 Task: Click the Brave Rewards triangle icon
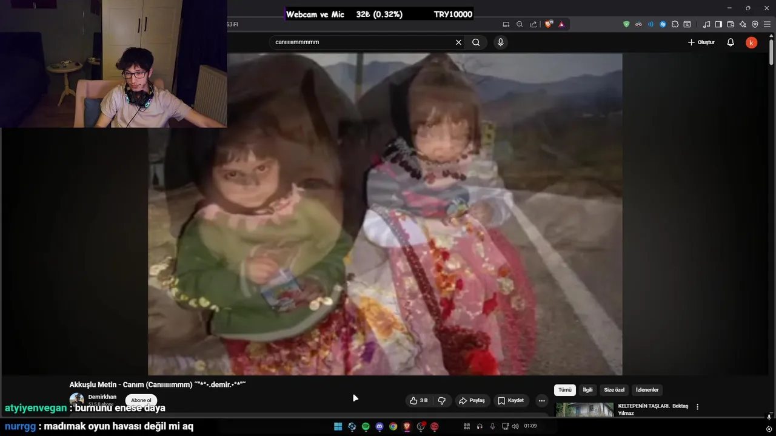pyautogui.click(x=561, y=24)
